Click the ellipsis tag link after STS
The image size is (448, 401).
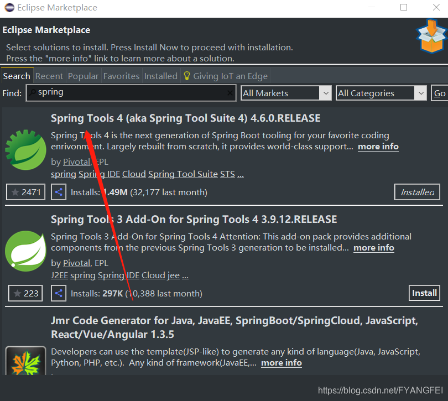click(x=241, y=174)
